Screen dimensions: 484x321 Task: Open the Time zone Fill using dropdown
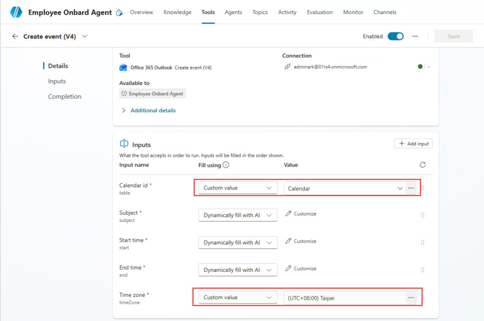coord(238,297)
